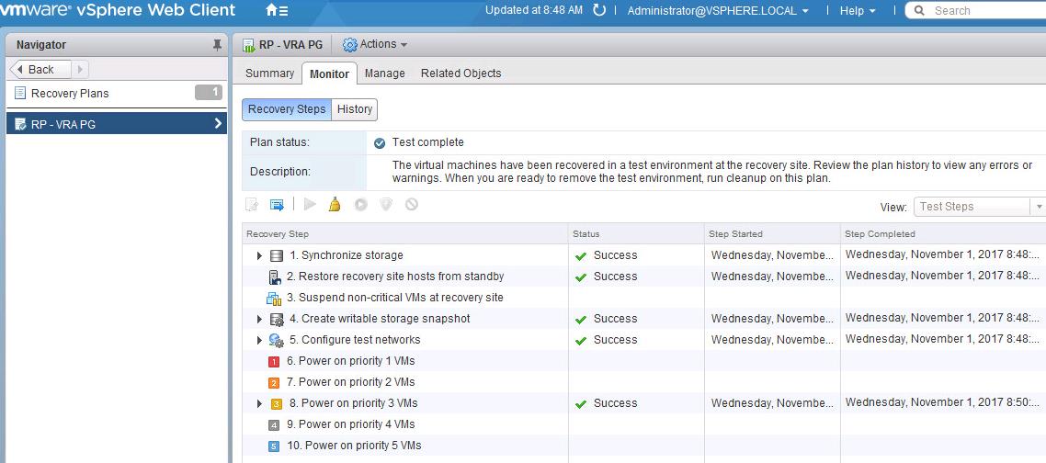This screenshot has width=1046, height=463.
Task: Refresh the vSphere client view
Action: [x=599, y=11]
